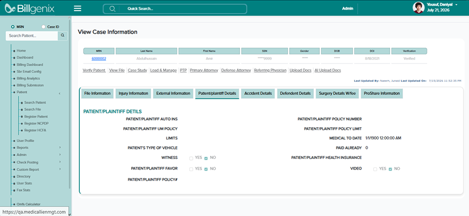Expand the Reports sidebar menu
469x216 pixels.
coord(60,147)
